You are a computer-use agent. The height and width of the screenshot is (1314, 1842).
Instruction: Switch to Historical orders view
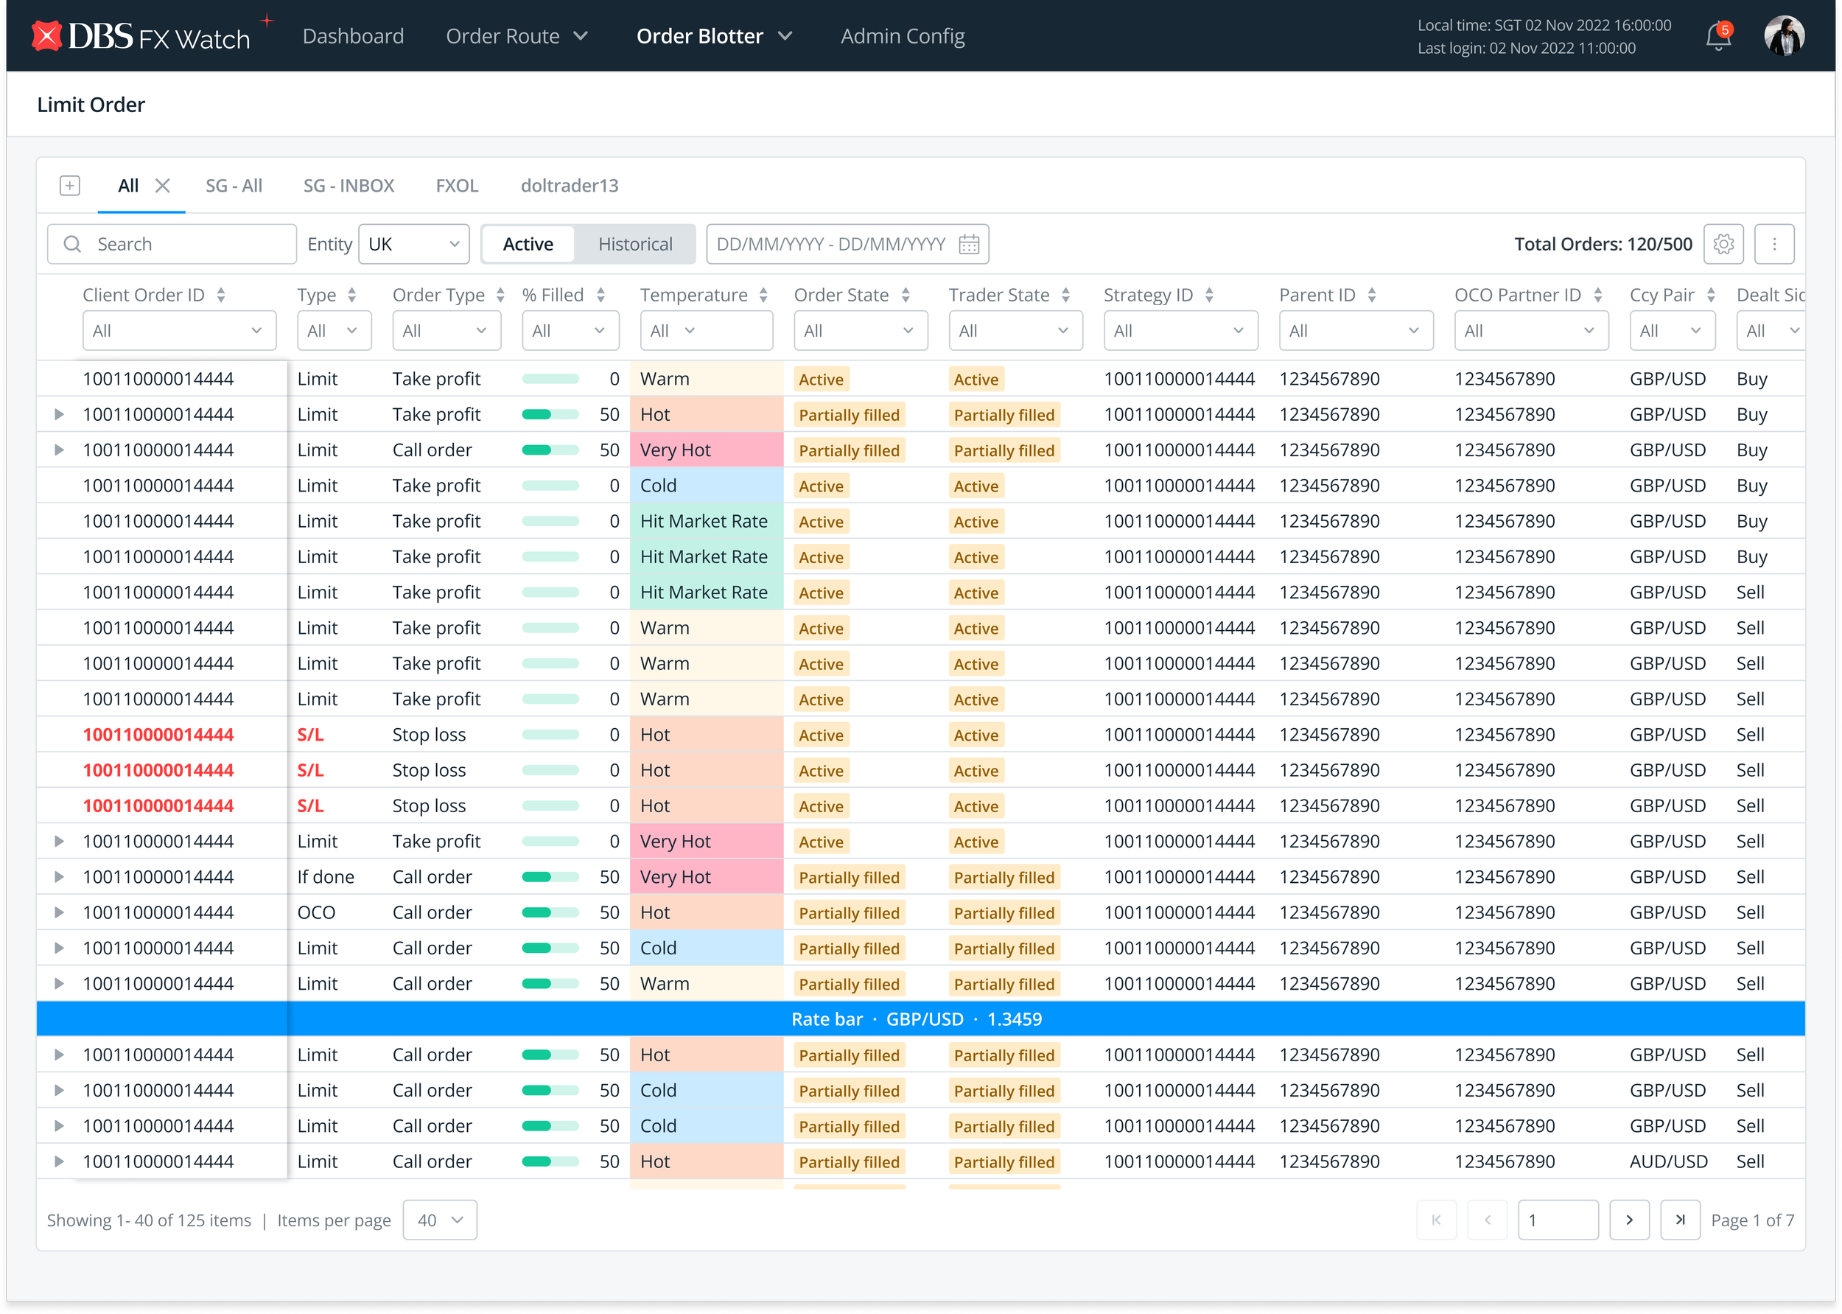(635, 245)
